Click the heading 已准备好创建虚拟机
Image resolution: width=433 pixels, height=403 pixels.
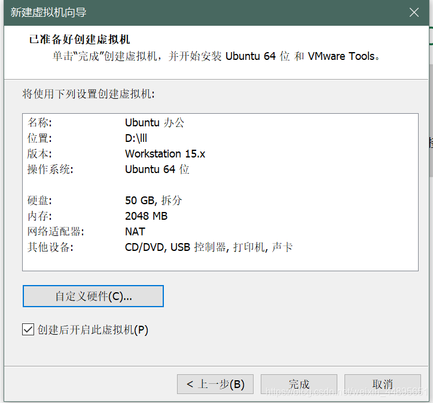[80, 40]
